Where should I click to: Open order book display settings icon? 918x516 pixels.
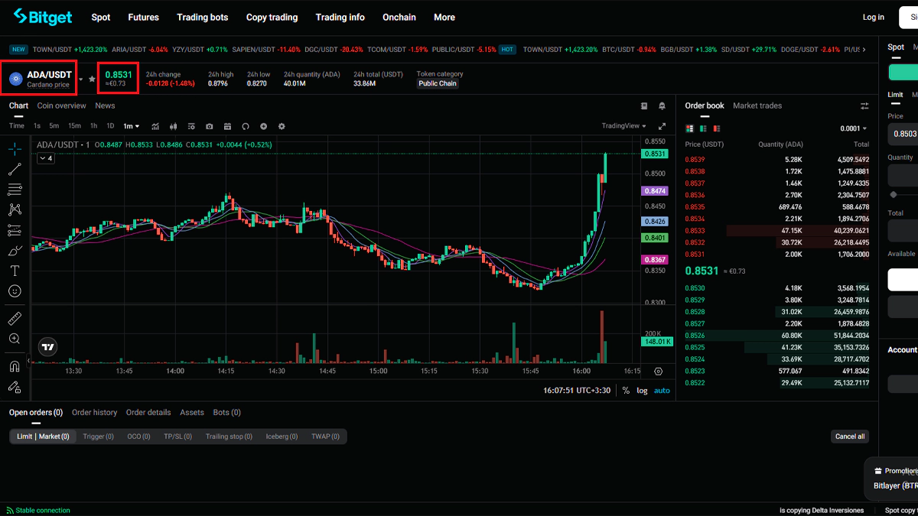pyautogui.click(x=864, y=106)
